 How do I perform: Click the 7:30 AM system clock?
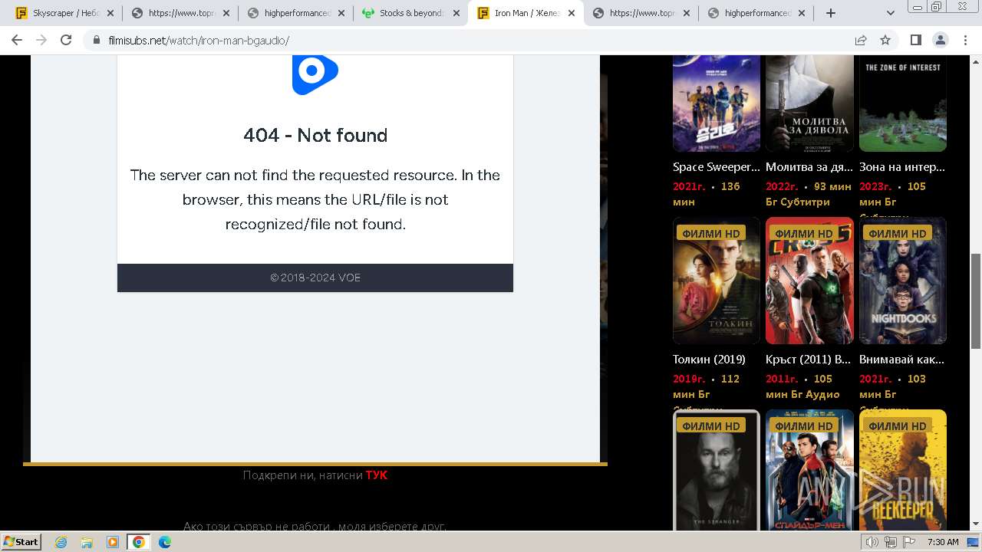click(x=943, y=542)
